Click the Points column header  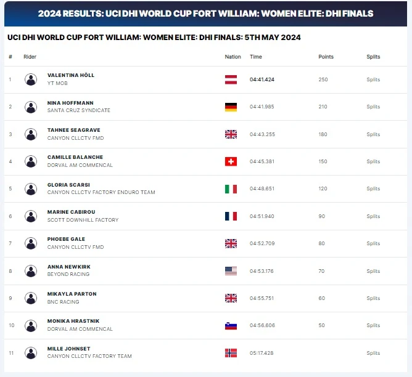pos(326,57)
